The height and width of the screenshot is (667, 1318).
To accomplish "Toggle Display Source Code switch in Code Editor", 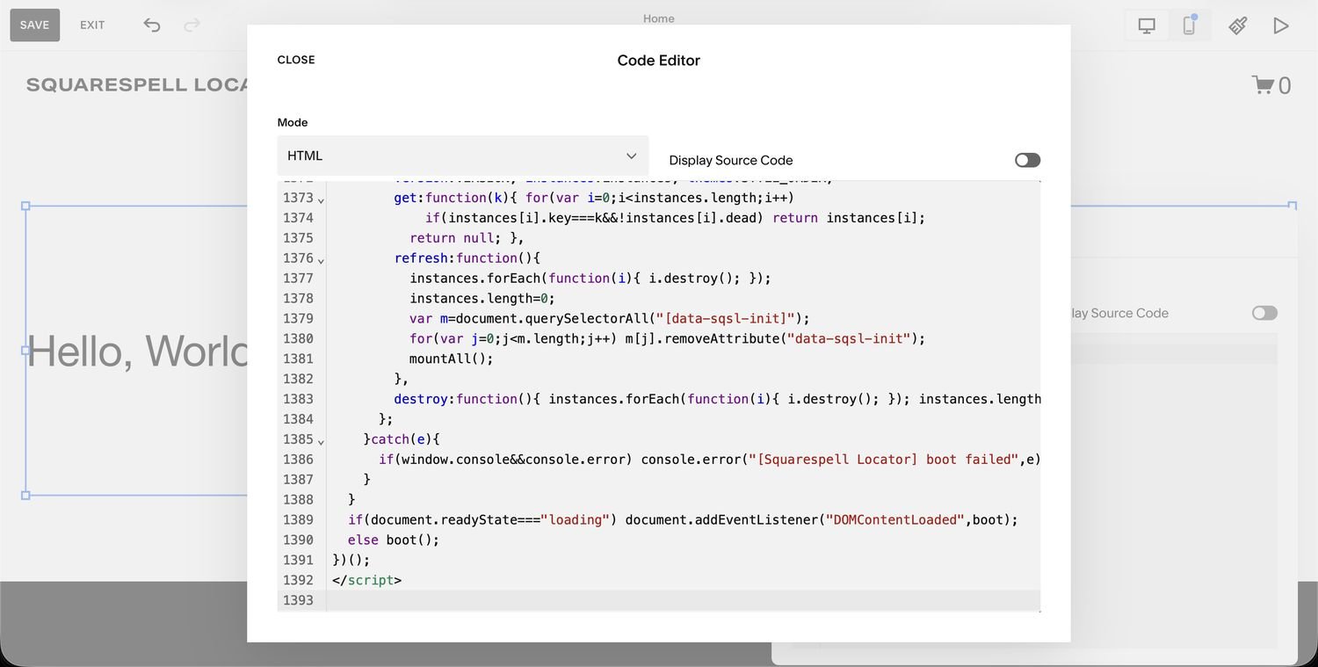I will click(x=1027, y=160).
